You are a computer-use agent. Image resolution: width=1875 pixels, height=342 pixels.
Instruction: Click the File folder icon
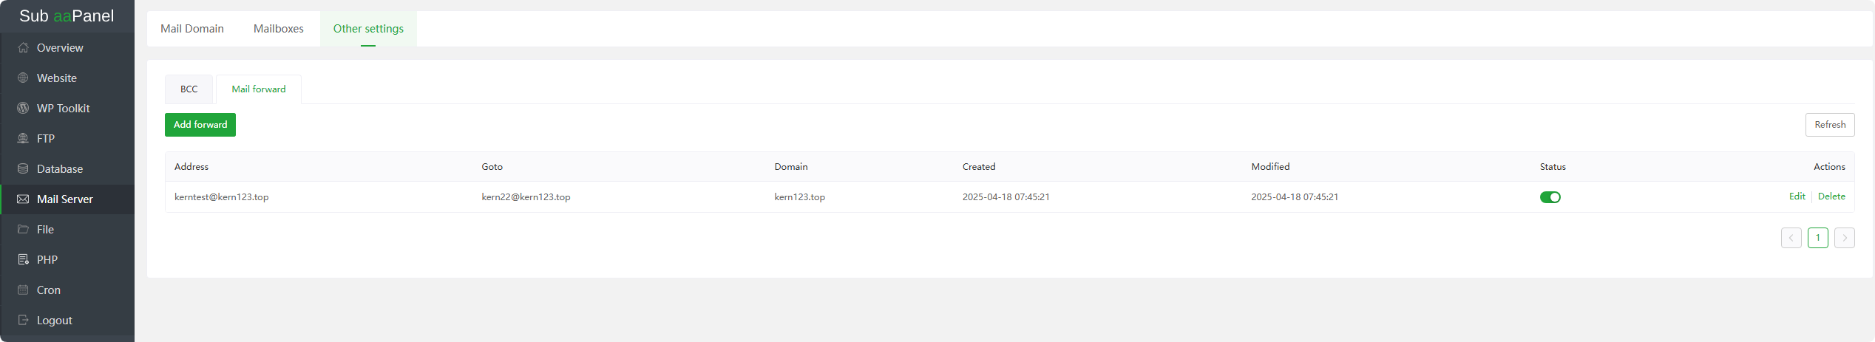click(x=23, y=230)
